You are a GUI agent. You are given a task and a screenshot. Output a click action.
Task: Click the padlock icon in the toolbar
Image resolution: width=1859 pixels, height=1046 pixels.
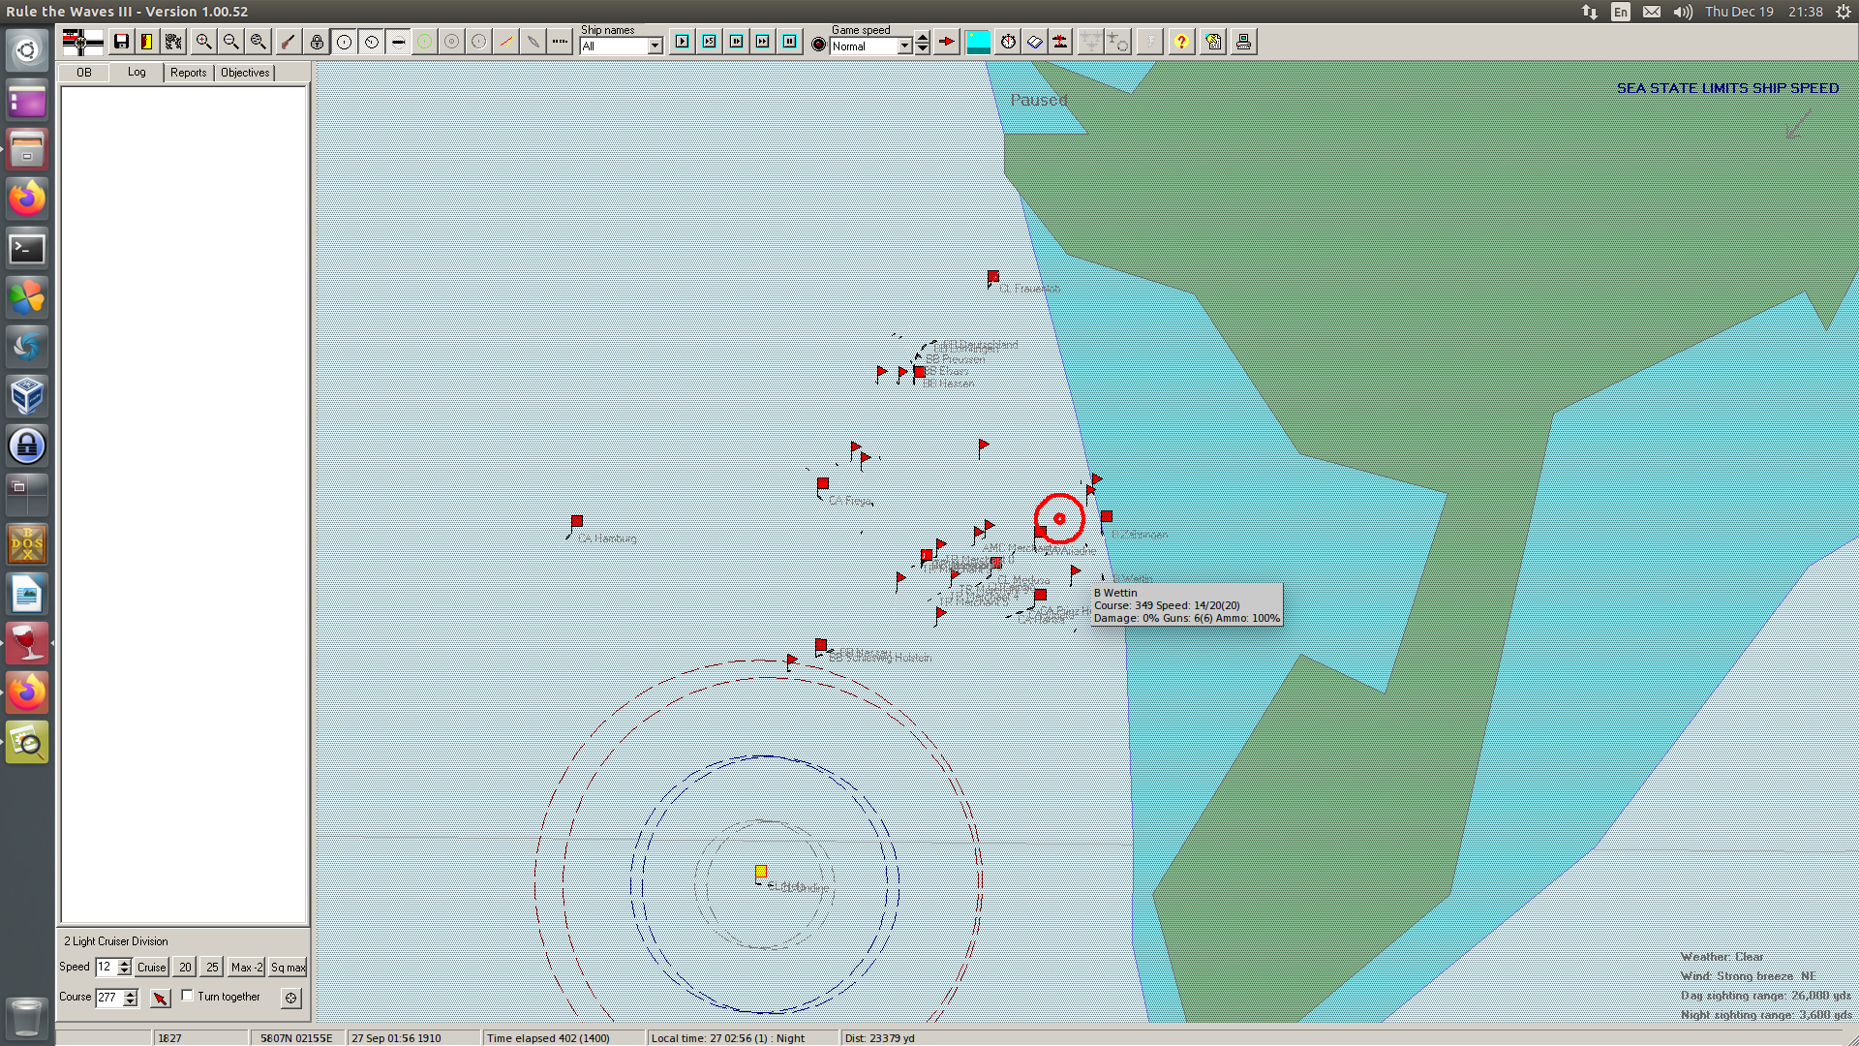317,42
